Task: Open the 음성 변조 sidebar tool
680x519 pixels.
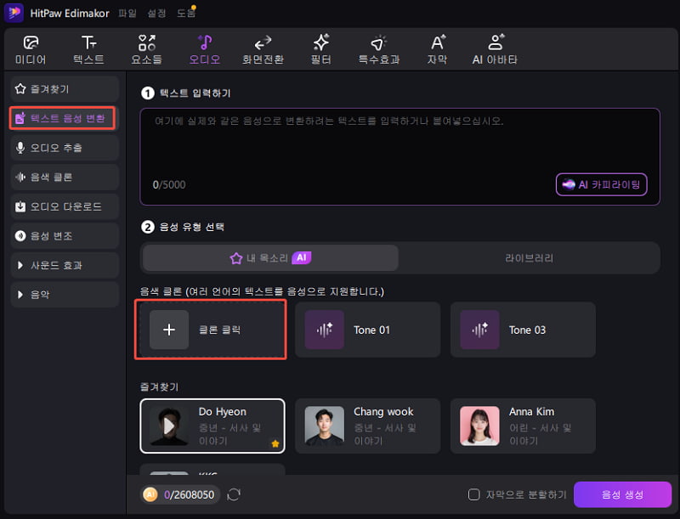Action: pos(63,235)
